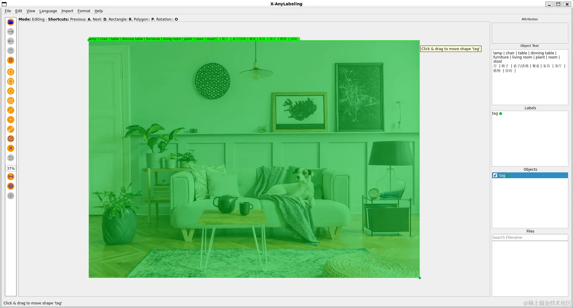Screen dimensions: 573x308
Task: Open the Format menu
Action: coord(84,11)
